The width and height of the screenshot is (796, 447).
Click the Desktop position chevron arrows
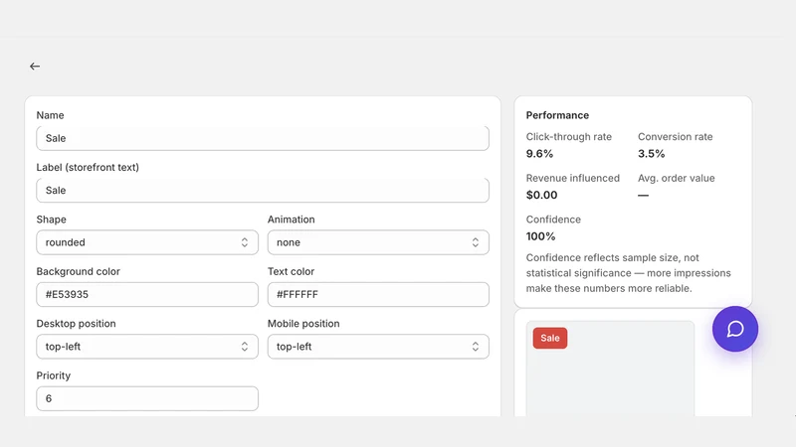244,347
